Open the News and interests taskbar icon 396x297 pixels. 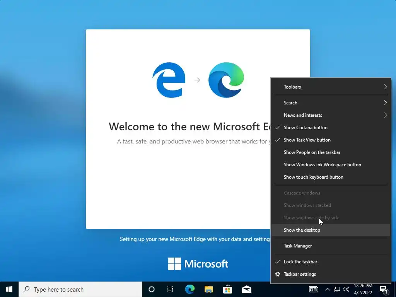[x=313, y=289]
